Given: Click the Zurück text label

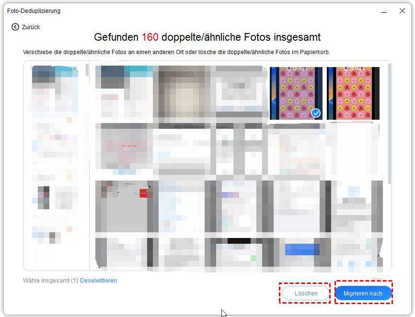Looking at the screenshot, I should pos(31,27).
